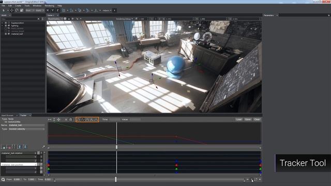Click the delete key X icon in curve toolbar

[x=66, y=119]
